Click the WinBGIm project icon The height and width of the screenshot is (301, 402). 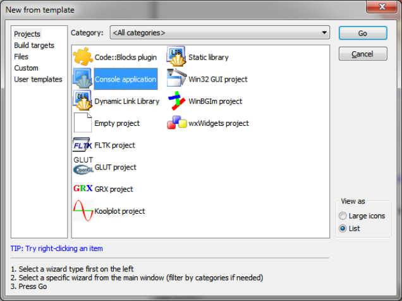click(x=176, y=101)
